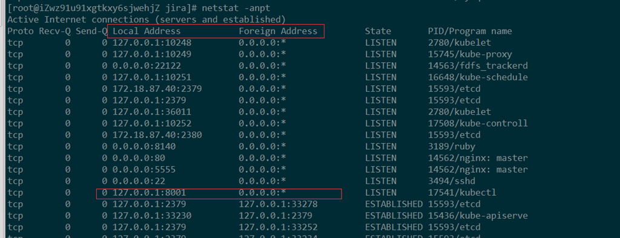
Task: Click the shell prompt '[root@iZwz91u91xgtkxy6sjwehjZ jira]#'
Action: [102, 8]
